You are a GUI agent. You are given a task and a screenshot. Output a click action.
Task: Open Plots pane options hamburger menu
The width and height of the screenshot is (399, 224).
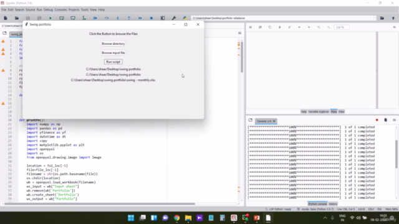click(x=394, y=27)
